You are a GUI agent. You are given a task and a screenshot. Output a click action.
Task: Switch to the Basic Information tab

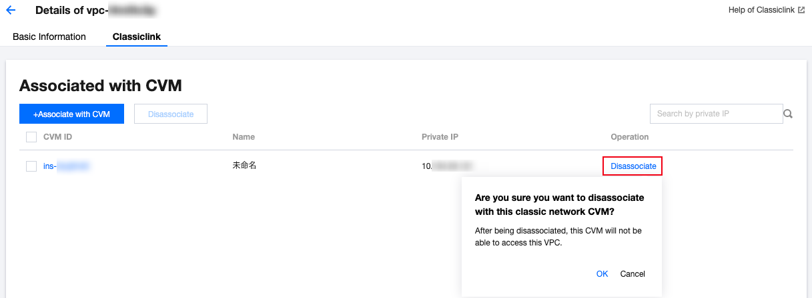[49, 37]
